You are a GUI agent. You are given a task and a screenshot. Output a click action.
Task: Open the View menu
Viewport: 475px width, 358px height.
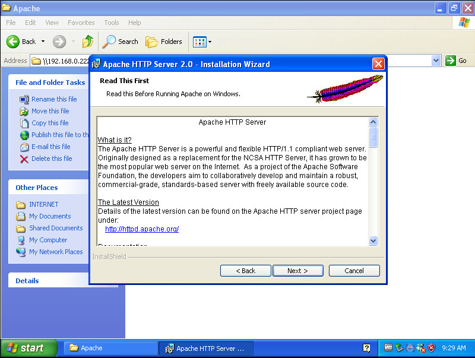click(52, 23)
